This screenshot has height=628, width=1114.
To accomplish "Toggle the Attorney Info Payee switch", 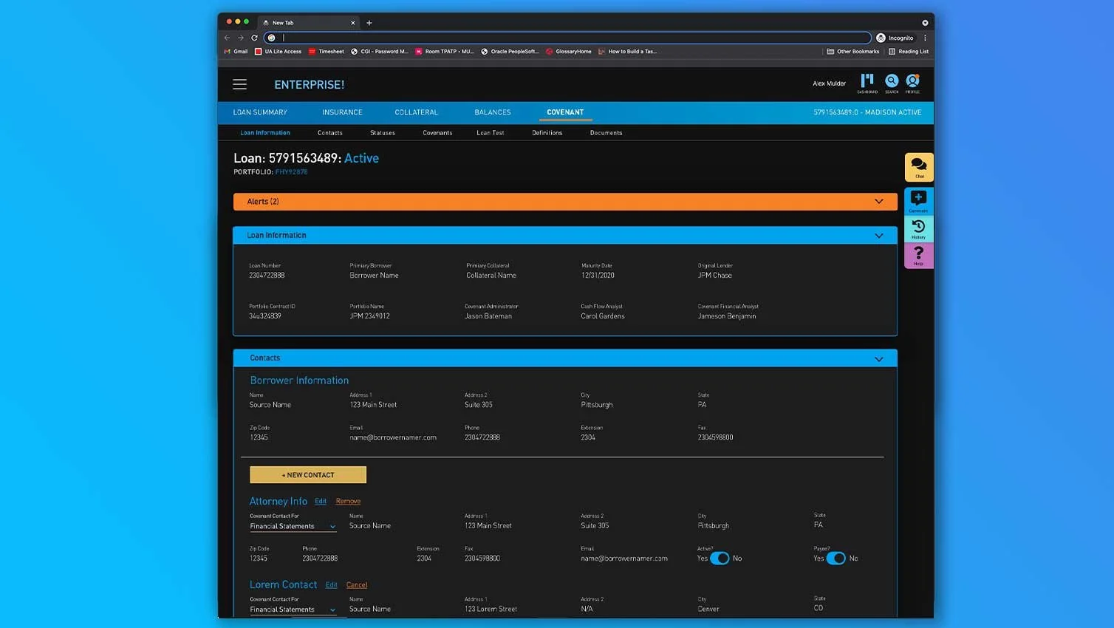I will [836, 559].
